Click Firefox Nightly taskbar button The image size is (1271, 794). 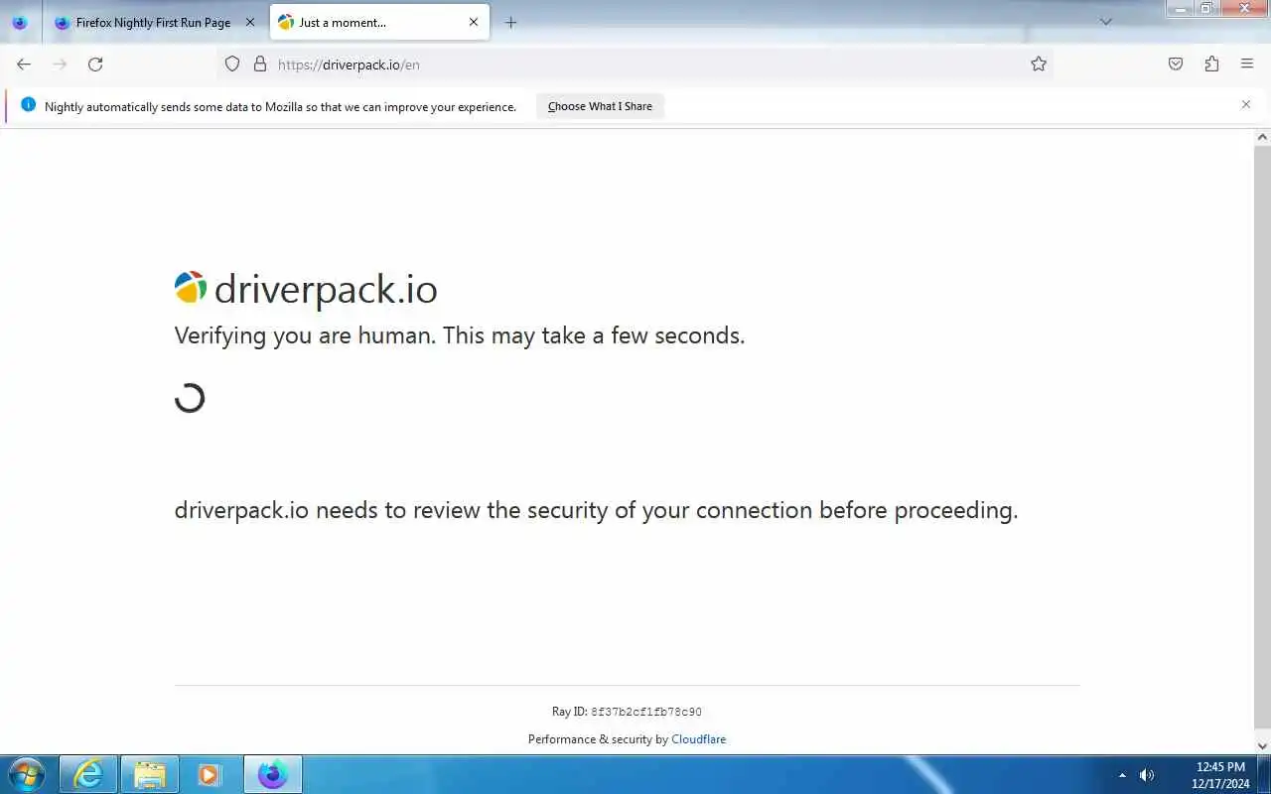272,774
